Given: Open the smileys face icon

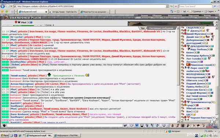Looking at the screenshot, I should tap(164, 125).
